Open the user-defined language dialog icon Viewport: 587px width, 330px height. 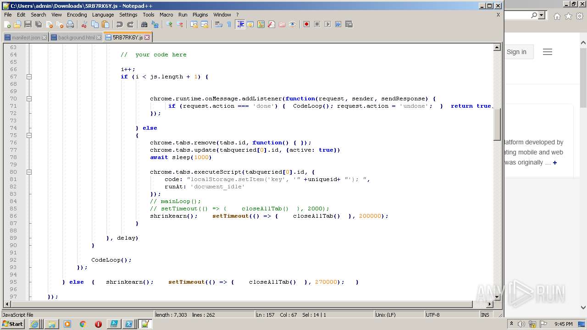(x=250, y=24)
